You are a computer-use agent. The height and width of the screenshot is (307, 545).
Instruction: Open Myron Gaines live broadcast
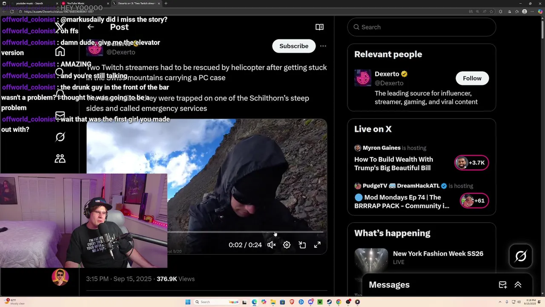point(393,164)
